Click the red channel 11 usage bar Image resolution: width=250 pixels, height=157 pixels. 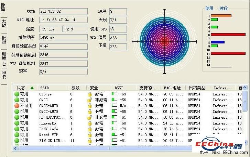point(228,53)
